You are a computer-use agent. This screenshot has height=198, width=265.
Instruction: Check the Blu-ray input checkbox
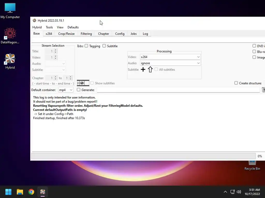click(x=254, y=52)
